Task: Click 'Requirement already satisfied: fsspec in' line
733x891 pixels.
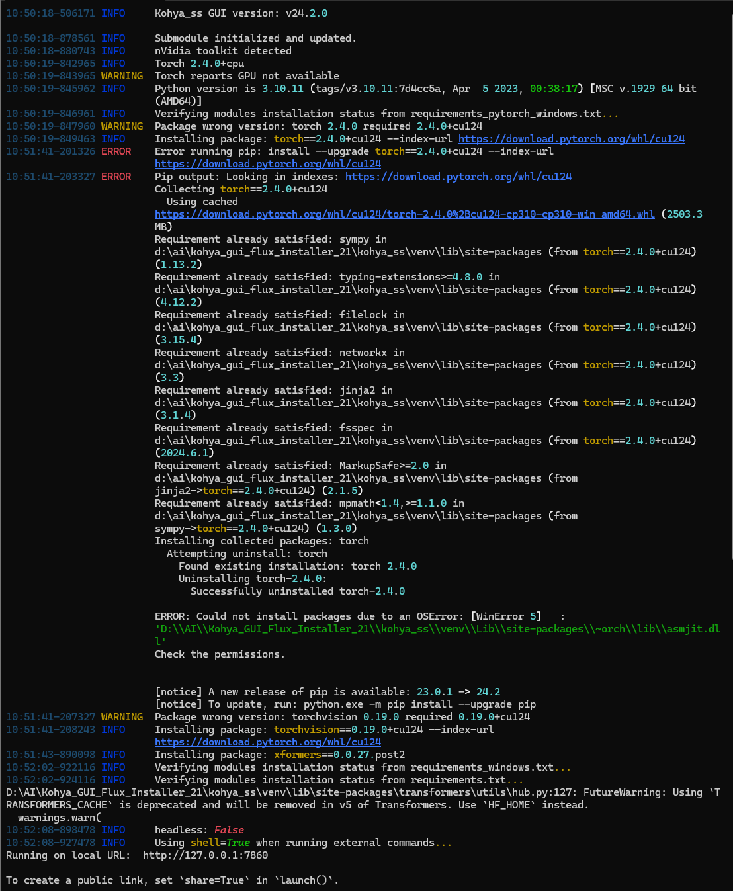Action: pos(273,428)
